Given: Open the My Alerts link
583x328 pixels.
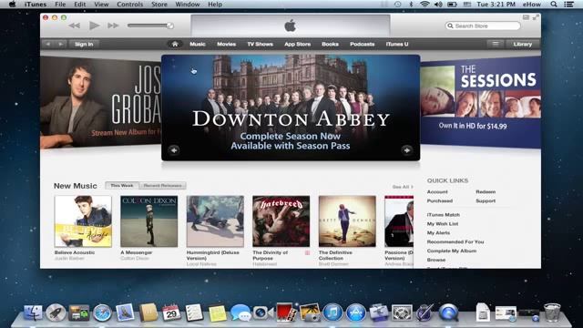Looking at the screenshot, I should point(438,233).
